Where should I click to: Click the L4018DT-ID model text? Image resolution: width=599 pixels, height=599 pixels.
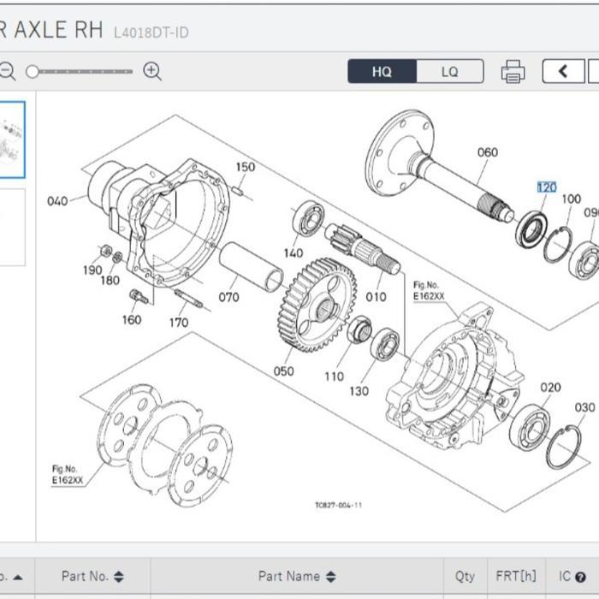151,33
